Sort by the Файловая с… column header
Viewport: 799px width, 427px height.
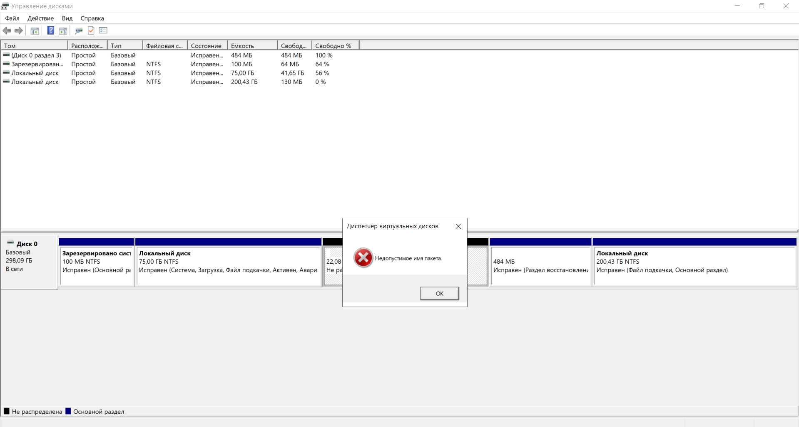(x=165, y=45)
